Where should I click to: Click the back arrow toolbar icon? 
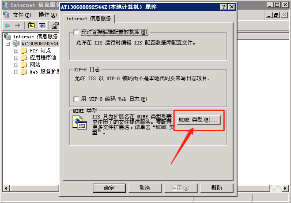(8, 26)
